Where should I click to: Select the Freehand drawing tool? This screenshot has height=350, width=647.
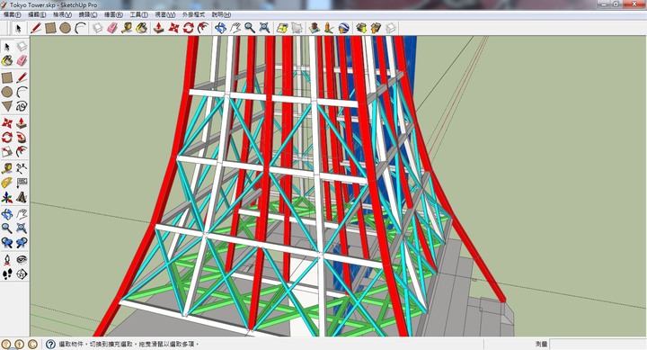click(x=22, y=106)
